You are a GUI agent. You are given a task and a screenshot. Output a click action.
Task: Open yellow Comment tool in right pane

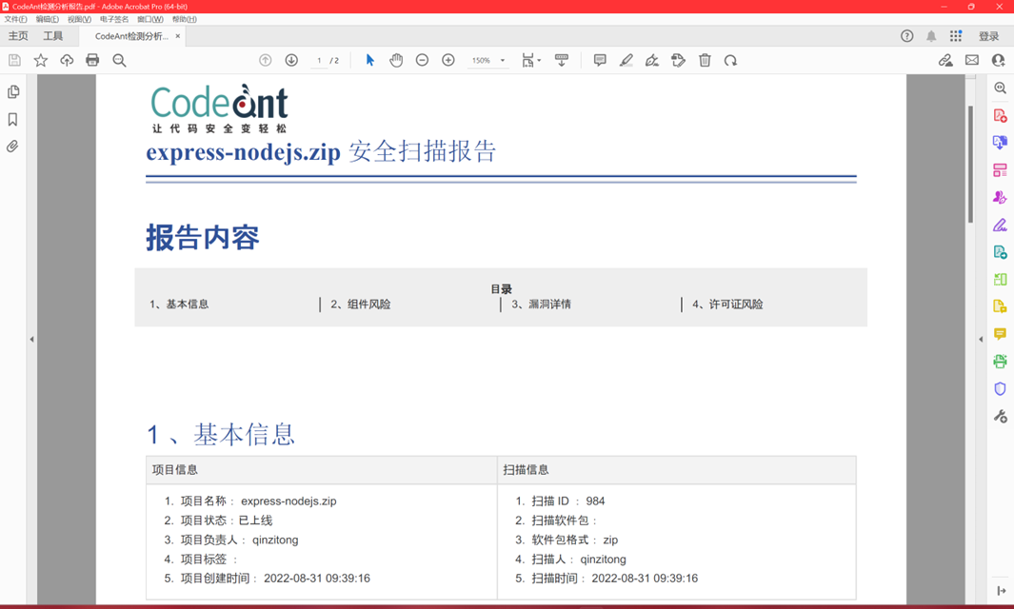1001,334
